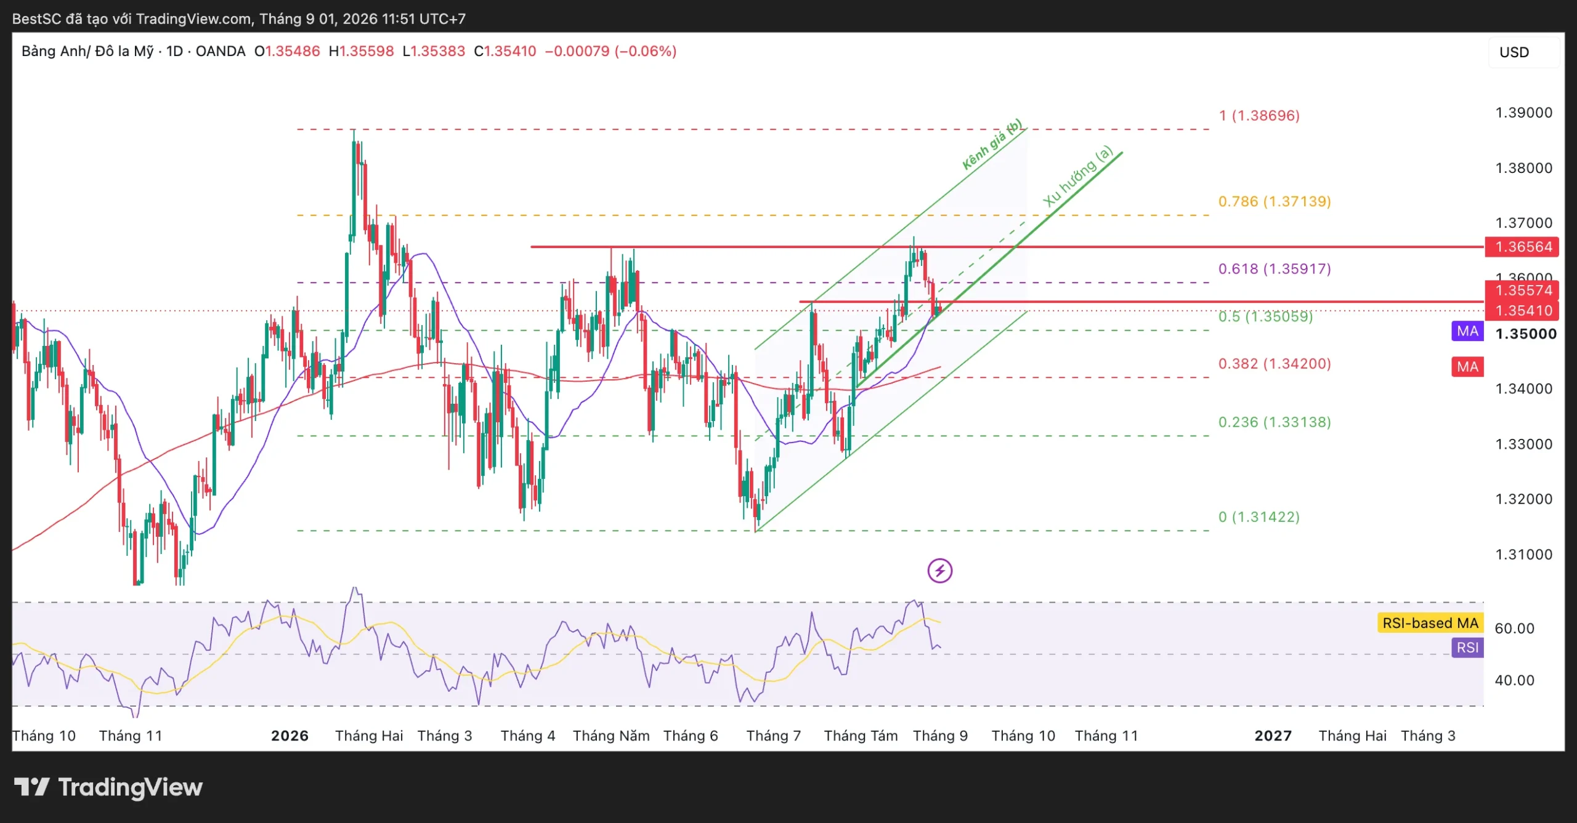Viewport: 1577px width, 823px height.
Task: Select the Fibonacci 0.618 (1.35917) label
Action: (x=1275, y=269)
